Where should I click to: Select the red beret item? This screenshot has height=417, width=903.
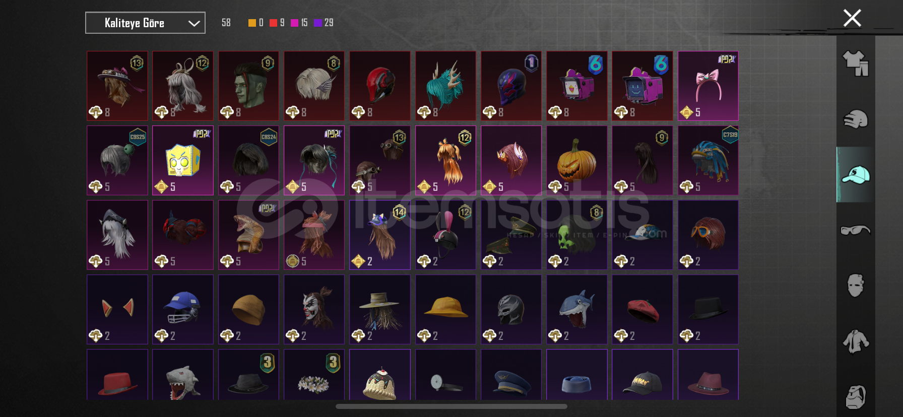pyautogui.click(x=642, y=309)
